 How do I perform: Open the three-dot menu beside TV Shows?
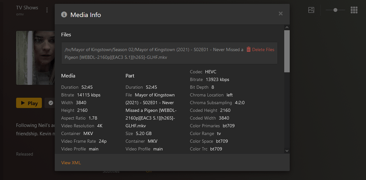click(x=47, y=10)
